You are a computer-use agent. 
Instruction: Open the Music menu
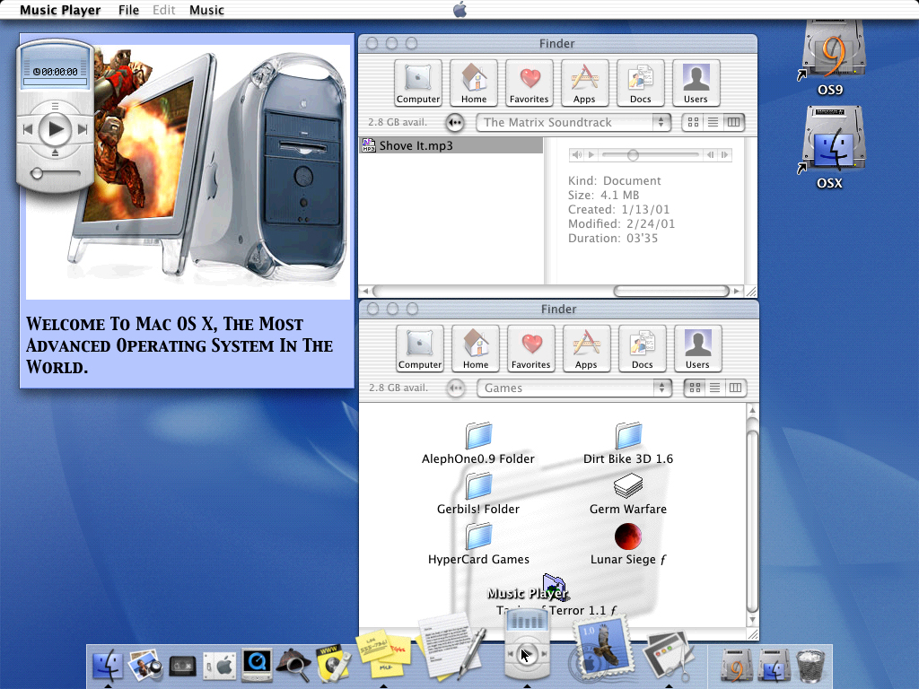[x=206, y=10]
